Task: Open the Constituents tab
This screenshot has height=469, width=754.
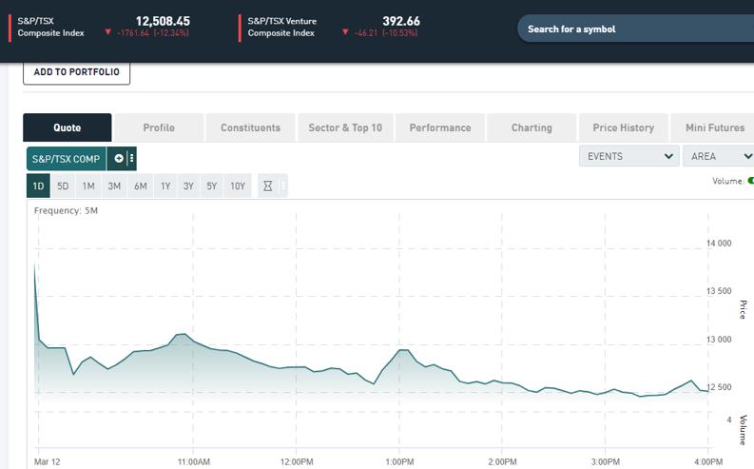Action: [x=250, y=127]
